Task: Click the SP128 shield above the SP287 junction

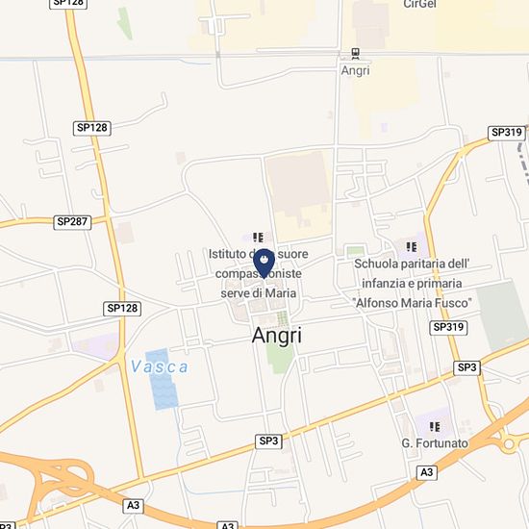Action: click(92, 128)
